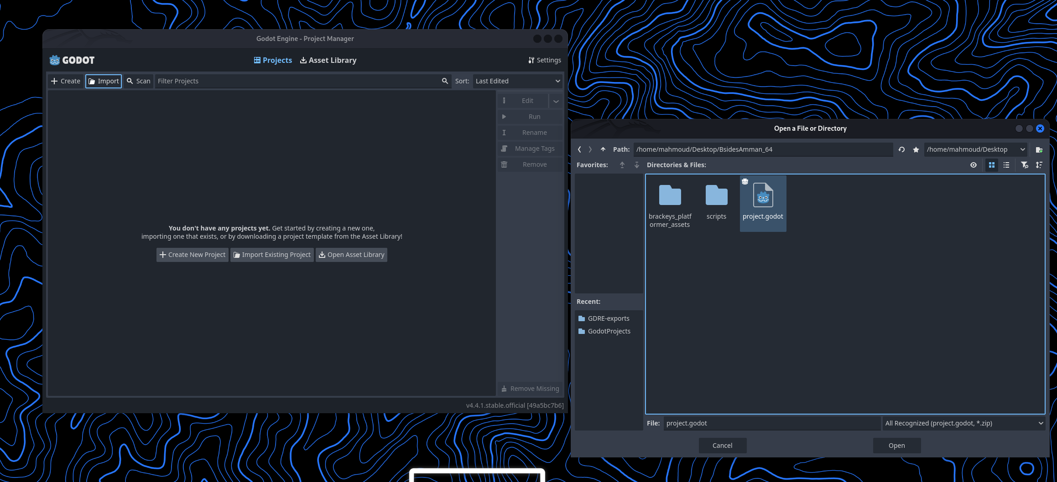The width and height of the screenshot is (1057, 482).
Task: Click Create New Project button
Action: click(193, 255)
